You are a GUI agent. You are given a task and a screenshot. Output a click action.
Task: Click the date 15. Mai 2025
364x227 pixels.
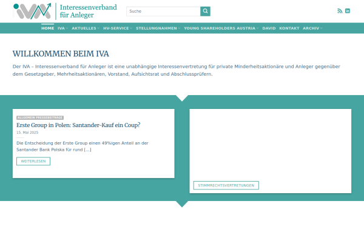27,133
